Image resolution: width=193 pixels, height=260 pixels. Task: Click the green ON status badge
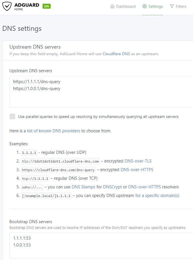pos(46,6)
